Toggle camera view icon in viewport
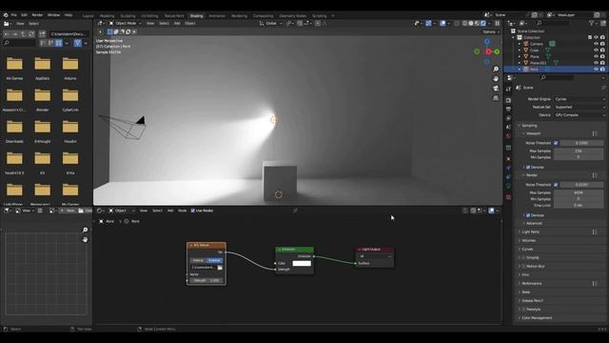This screenshot has height=343, width=609. (x=496, y=89)
